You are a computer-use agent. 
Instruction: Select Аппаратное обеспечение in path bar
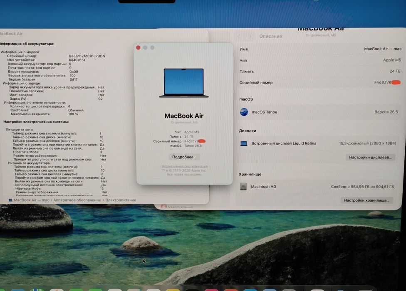pyautogui.click(x=77, y=200)
